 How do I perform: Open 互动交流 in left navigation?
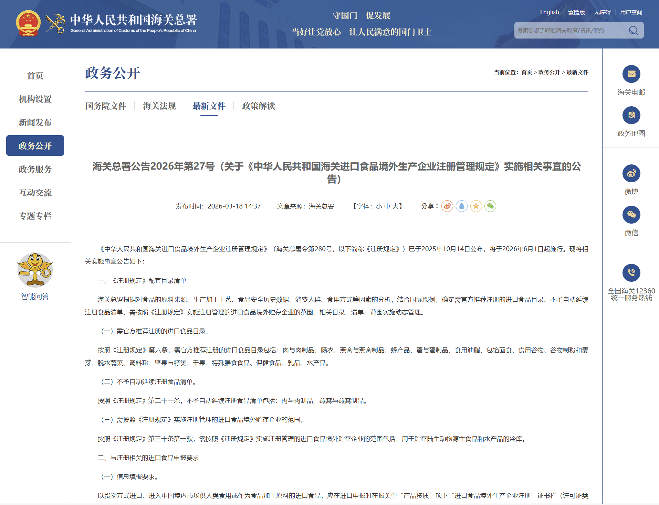click(35, 193)
